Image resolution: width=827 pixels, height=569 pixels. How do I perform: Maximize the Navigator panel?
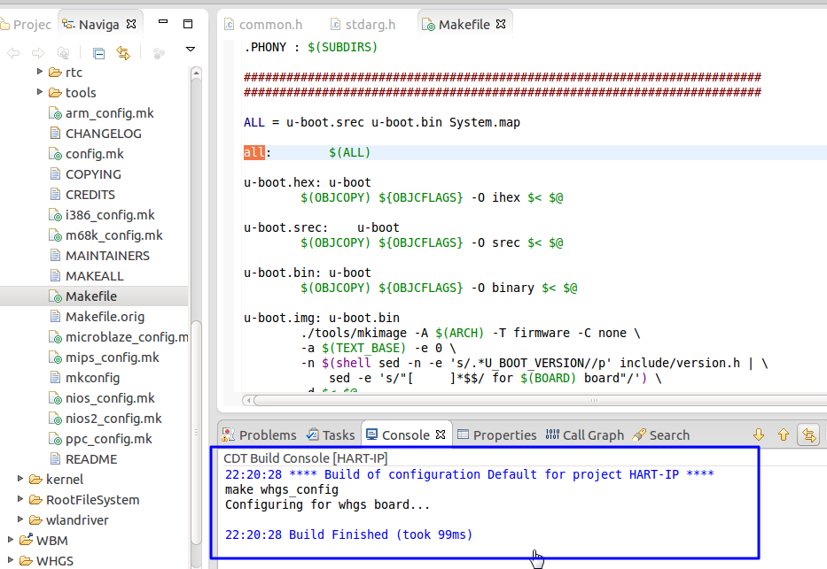187,24
